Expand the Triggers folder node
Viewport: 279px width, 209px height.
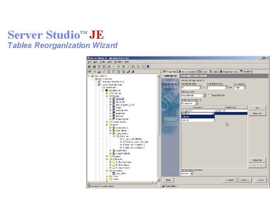tap(107, 156)
